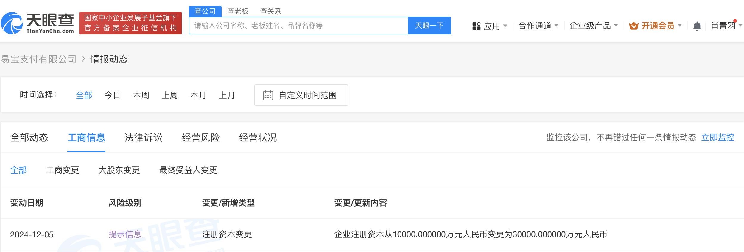Filter by 大股东变更 subcategory
Viewport: 744px width, 252px height.
click(119, 170)
